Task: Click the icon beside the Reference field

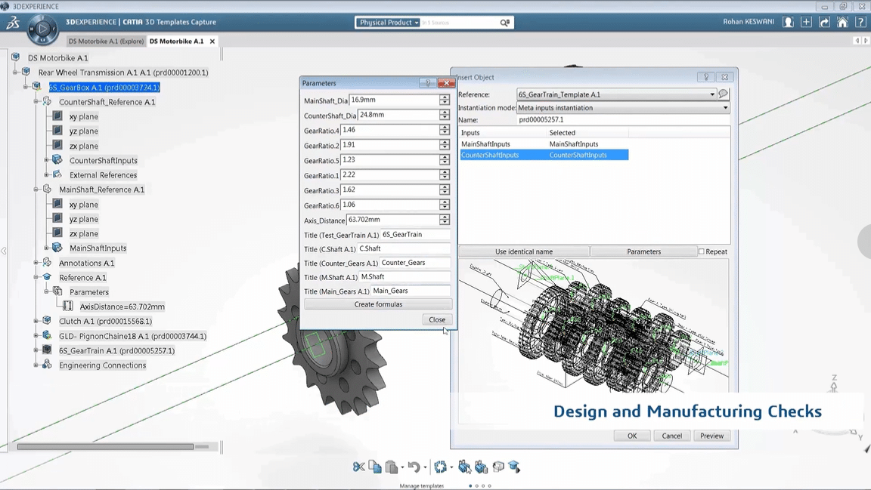Action: click(x=724, y=94)
